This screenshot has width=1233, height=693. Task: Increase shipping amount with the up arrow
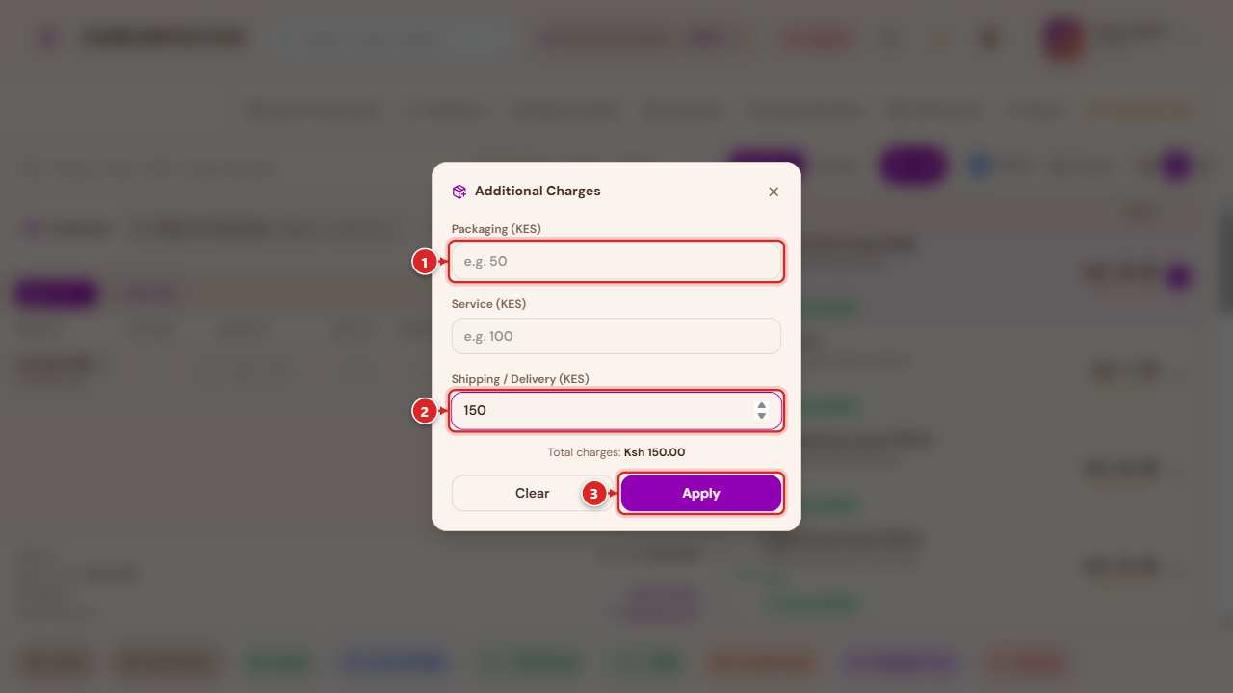pyautogui.click(x=762, y=405)
